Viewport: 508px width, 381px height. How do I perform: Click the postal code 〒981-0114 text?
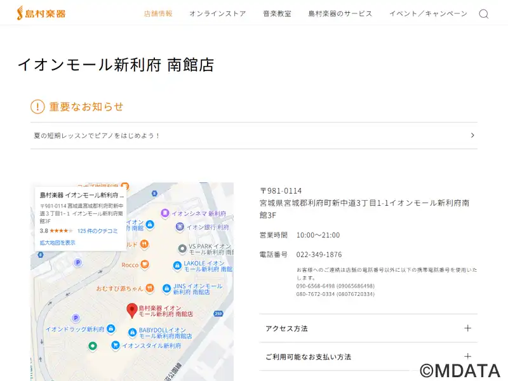281,191
